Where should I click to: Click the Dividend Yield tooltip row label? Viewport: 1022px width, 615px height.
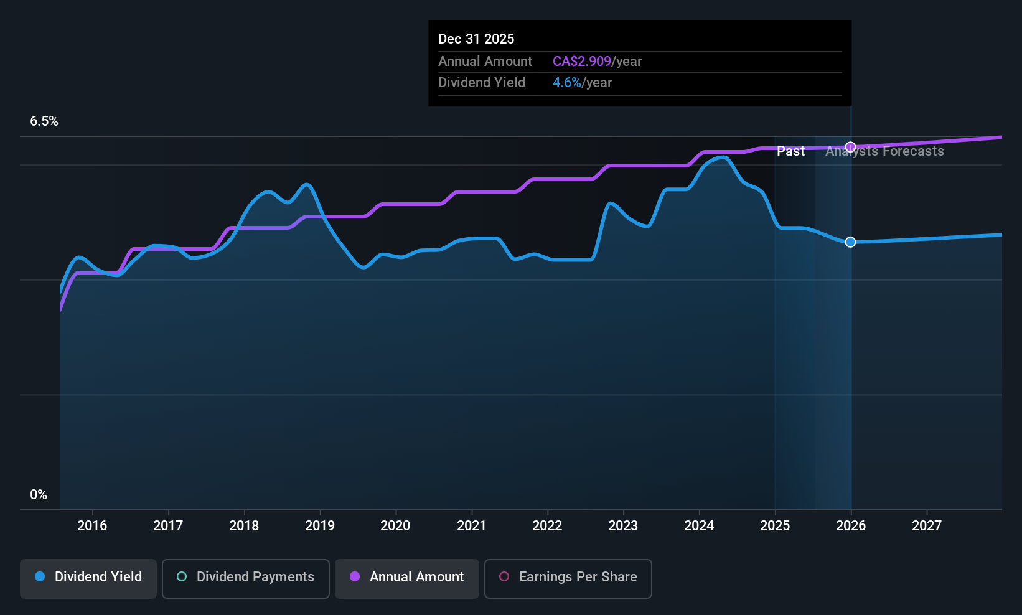click(482, 83)
